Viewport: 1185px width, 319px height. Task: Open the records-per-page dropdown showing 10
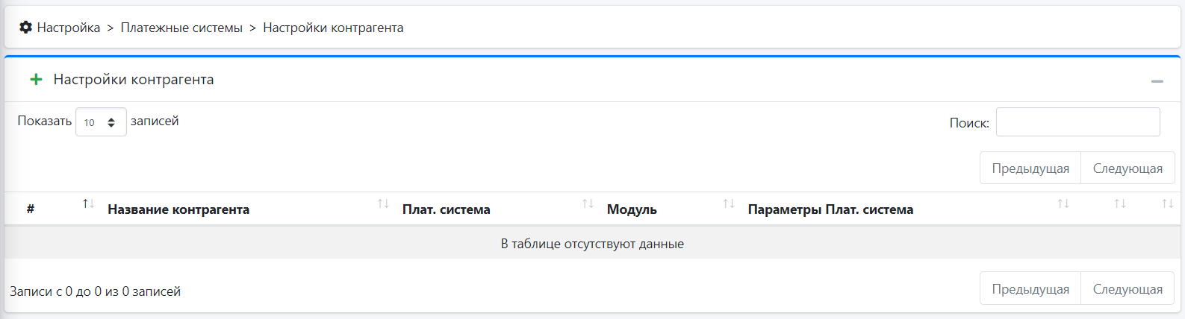click(x=101, y=122)
